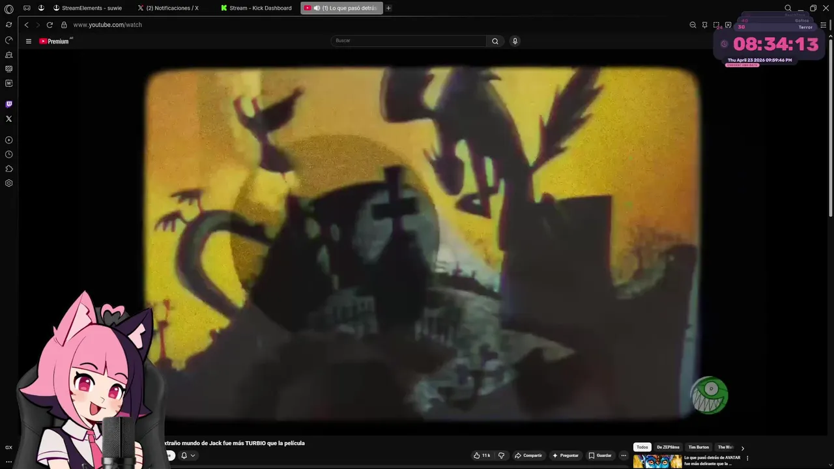Open ad blocker shield icon in address bar
The width and height of the screenshot is (834, 469).
728,25
